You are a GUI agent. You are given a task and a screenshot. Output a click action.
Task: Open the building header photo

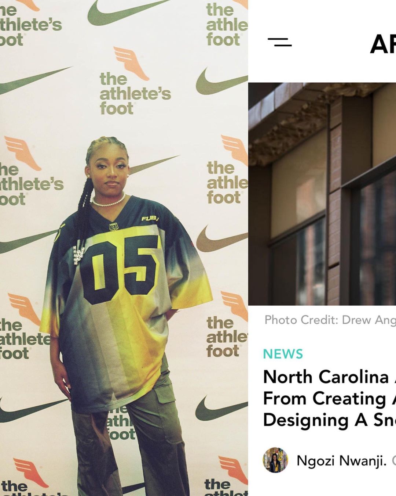(322, 194)
